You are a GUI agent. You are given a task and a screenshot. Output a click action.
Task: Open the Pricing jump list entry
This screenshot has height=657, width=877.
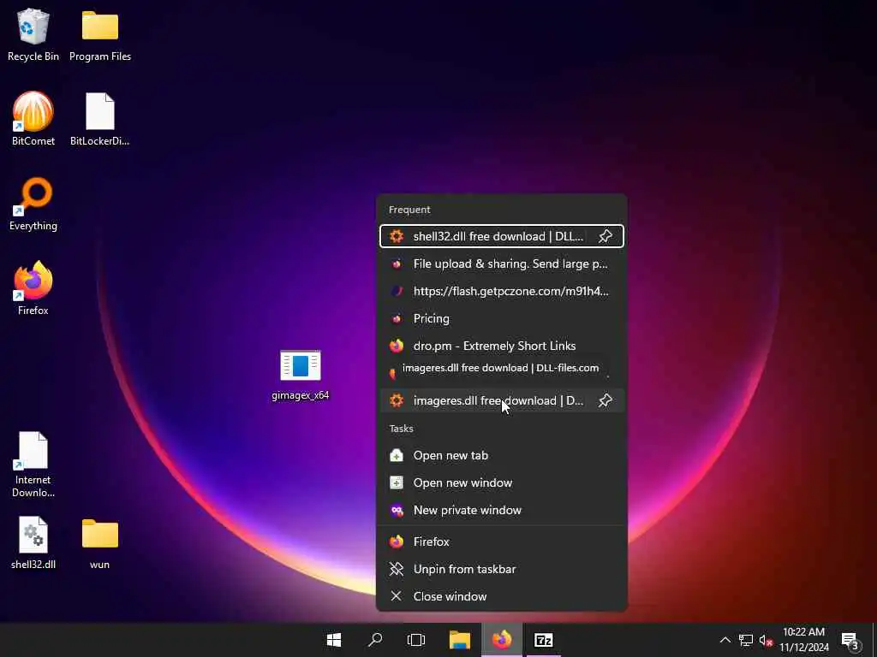pyautogui.click(x=502, y=318)
